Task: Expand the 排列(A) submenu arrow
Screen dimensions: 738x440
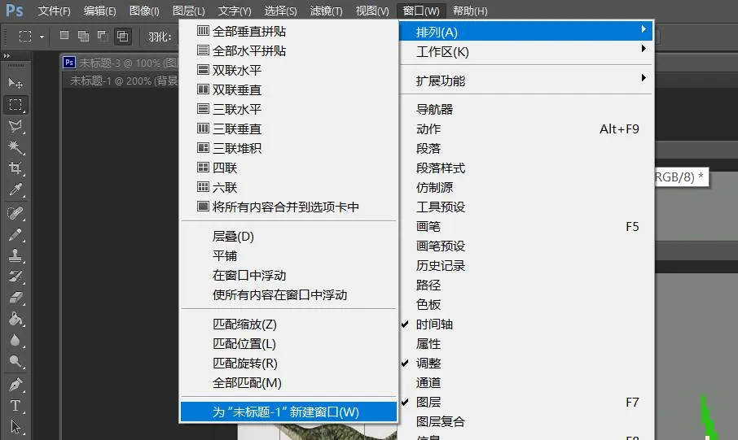Action: pos(644,29)
